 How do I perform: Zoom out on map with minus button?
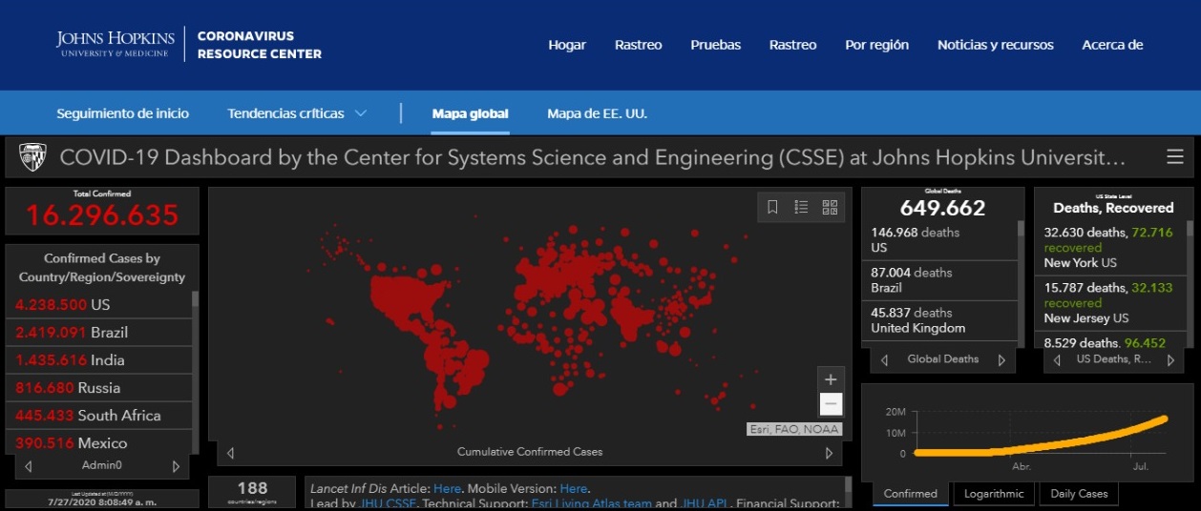[x=831, y=404]
